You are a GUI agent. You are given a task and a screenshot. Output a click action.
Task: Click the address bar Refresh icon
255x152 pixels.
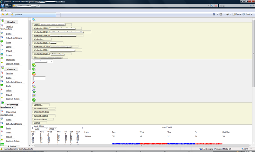tap(212, 6)
